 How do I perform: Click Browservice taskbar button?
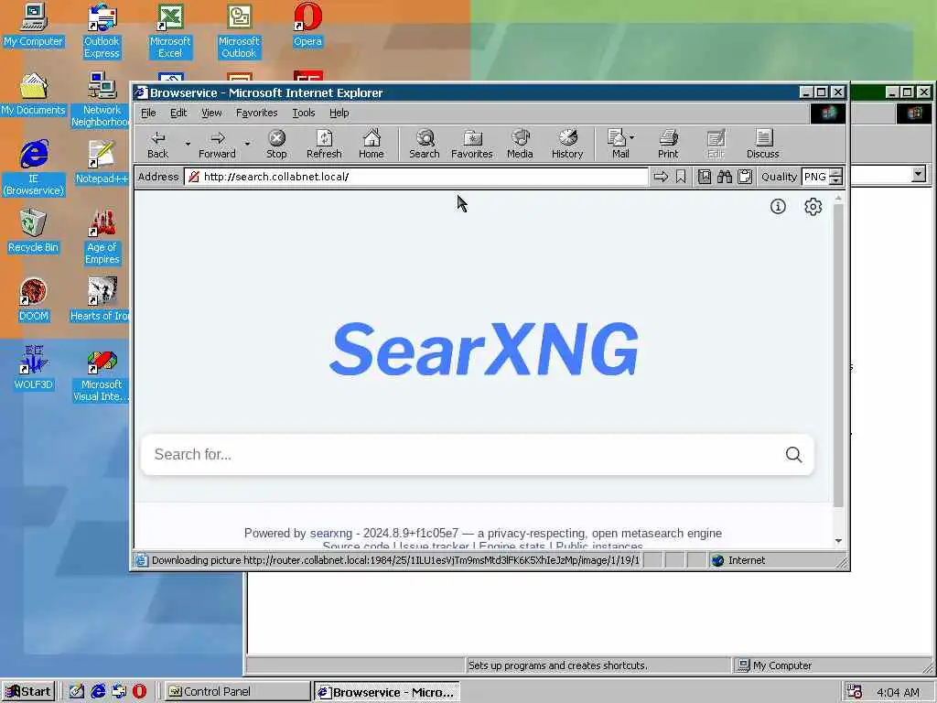coord(387,692)
